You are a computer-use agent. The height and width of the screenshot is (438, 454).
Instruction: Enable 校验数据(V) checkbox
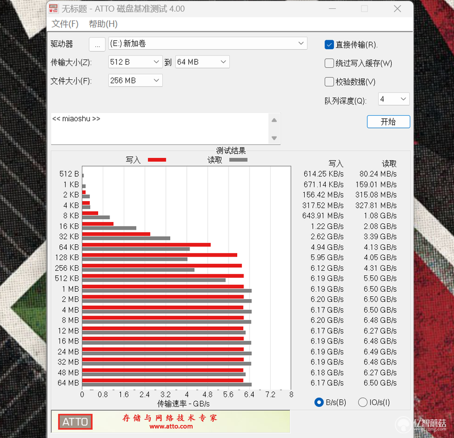[x=329, y=82]
